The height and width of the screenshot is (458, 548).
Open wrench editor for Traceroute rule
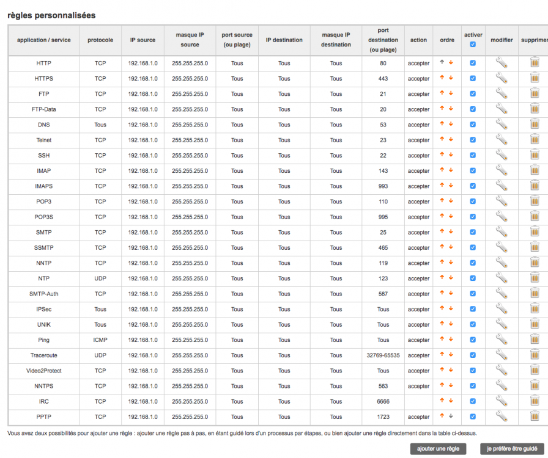tap(502, 355)
